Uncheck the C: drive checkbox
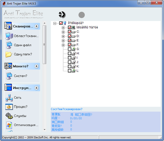Screen dimensions: 164x141 [69, 32]
